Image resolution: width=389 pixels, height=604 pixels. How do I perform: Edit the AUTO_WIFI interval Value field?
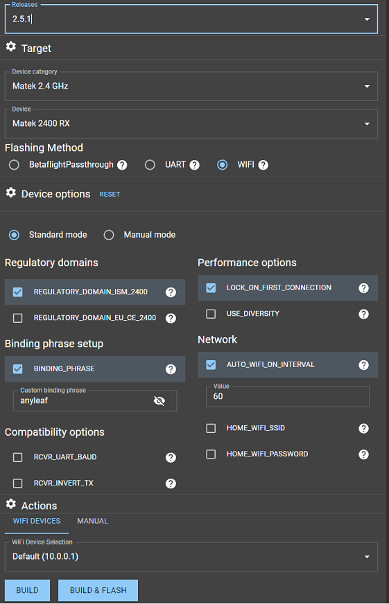click(288, 396)
